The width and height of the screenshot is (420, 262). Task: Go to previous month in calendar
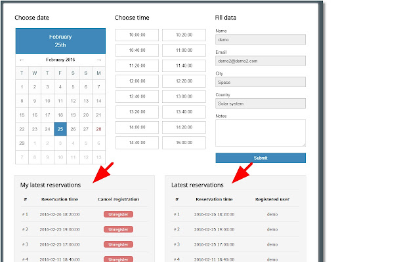coord(22,60)
